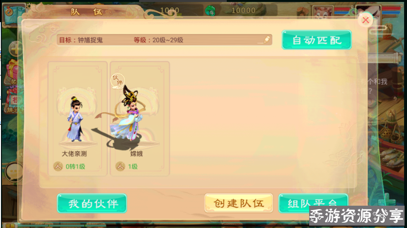
Task: Click the 创建队伍 create team button
Action: 238,203
